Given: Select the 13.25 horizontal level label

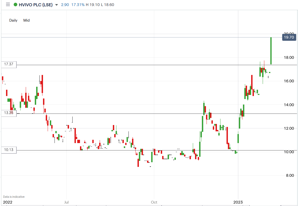Looking at the screenshot, I should pyautogui.click(x=9, y=113).
